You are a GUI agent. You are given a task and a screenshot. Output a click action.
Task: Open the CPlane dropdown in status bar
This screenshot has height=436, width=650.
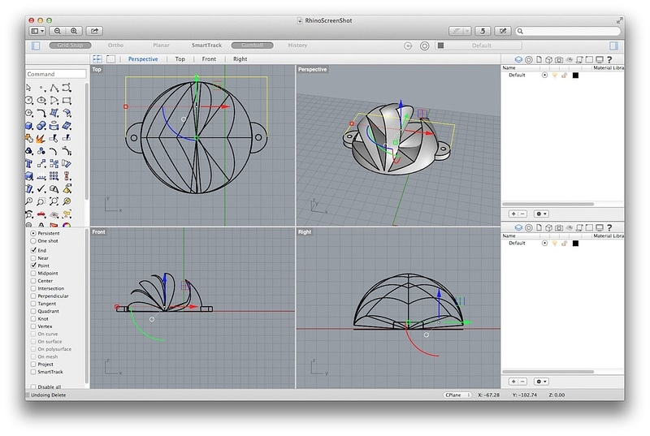click(x=457, y=395)
